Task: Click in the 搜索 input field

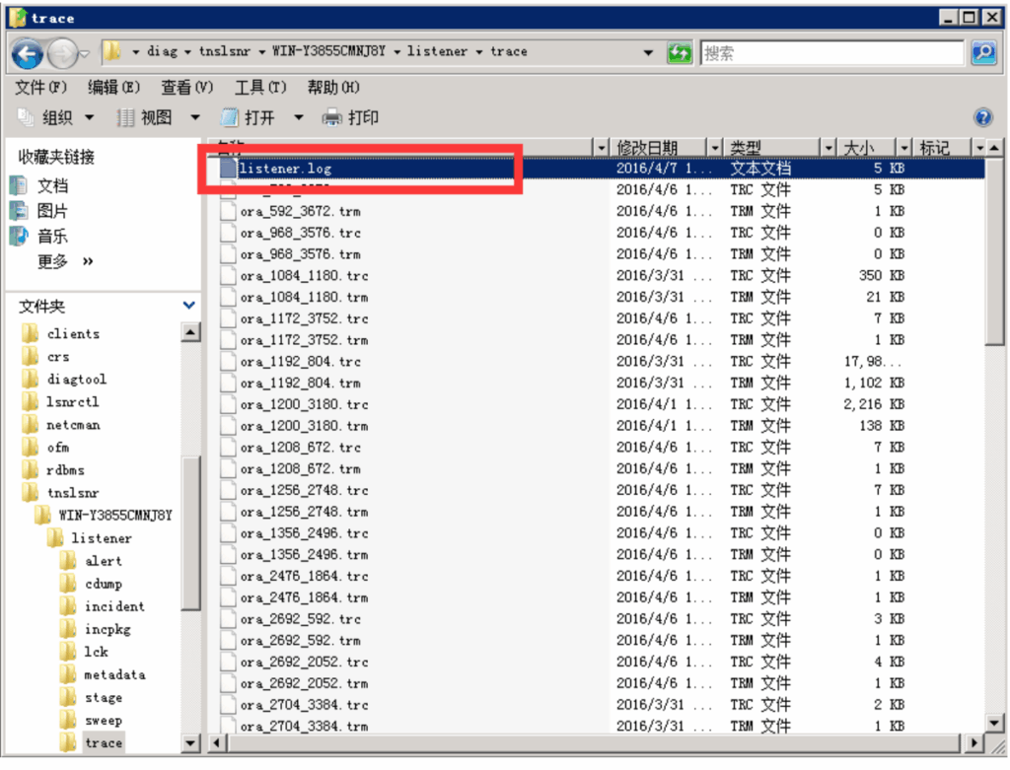Action: tap(830, 53)
